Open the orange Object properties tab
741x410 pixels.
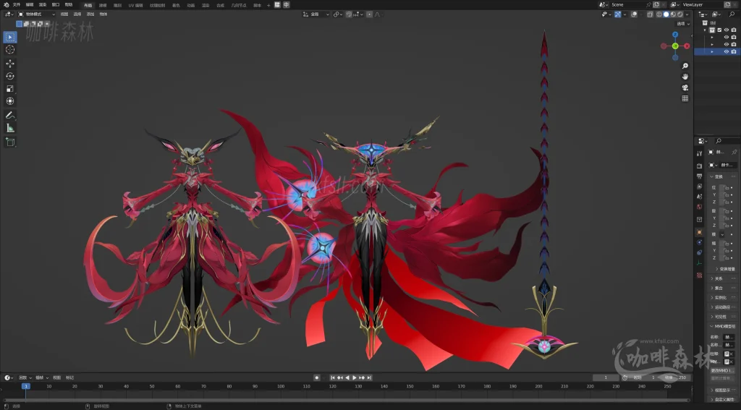point(700,232)
